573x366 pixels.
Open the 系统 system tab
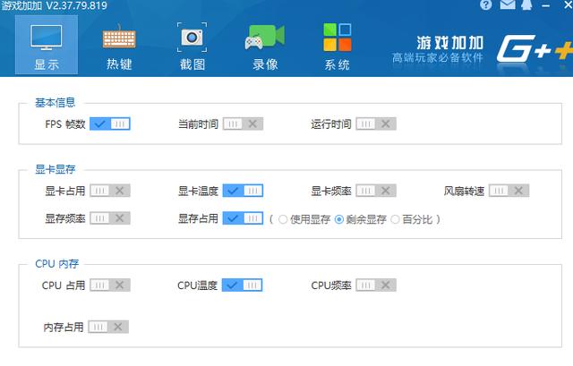338,46
